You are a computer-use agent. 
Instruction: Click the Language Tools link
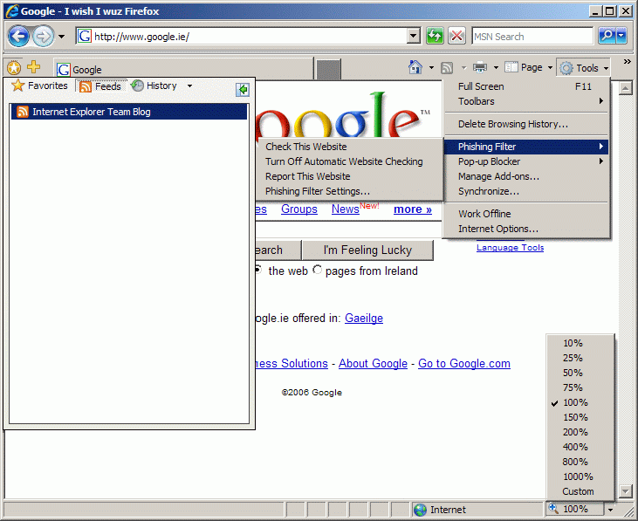click(511, 247)
